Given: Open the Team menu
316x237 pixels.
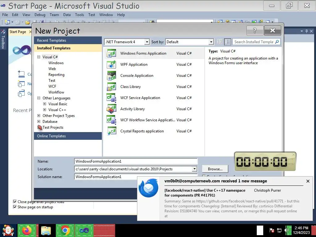Looking at the screenshot, I should click(x=54, y=15).
